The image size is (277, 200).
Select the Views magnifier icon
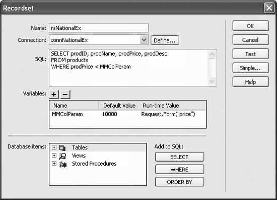(x=62, y=156)
